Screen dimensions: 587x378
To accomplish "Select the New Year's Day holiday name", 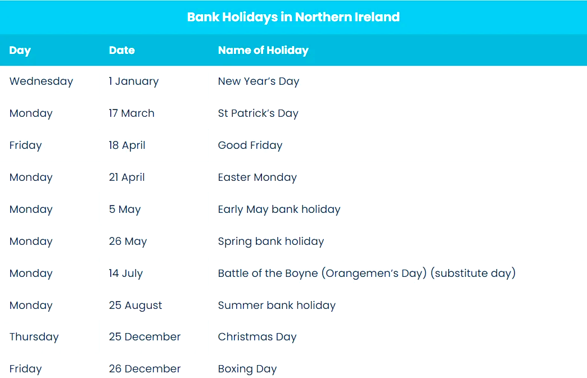I will tap(258, 81).
